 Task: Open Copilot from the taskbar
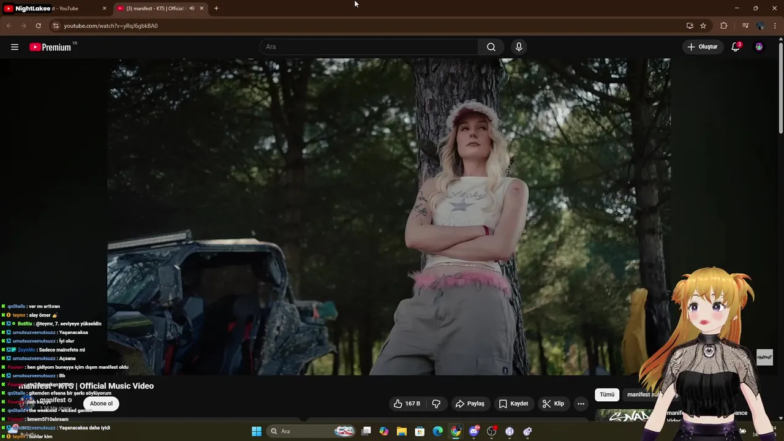pyautogui.click(x=384, y=431)
